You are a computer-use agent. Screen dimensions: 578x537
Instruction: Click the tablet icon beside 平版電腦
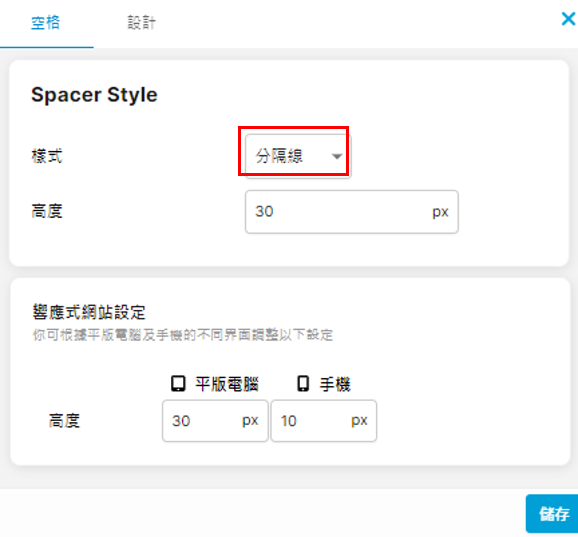pos(178,384)
